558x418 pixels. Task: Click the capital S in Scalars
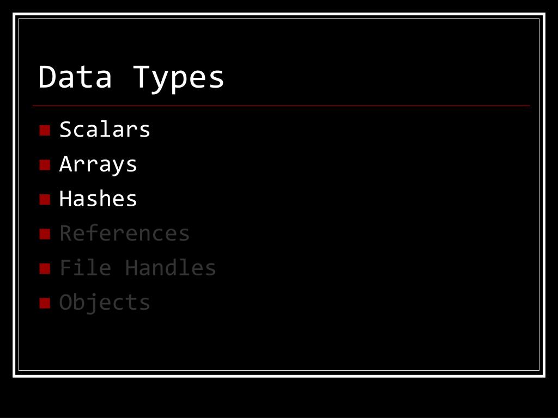click(x=66, y=130)
